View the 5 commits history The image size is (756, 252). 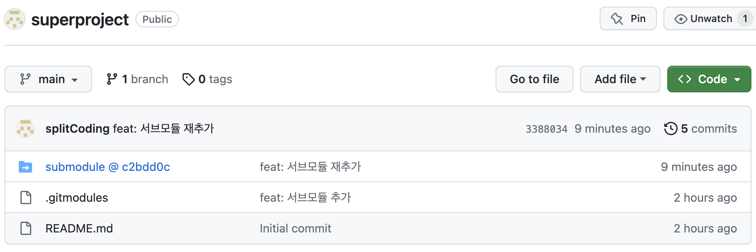tap(708, 128)
